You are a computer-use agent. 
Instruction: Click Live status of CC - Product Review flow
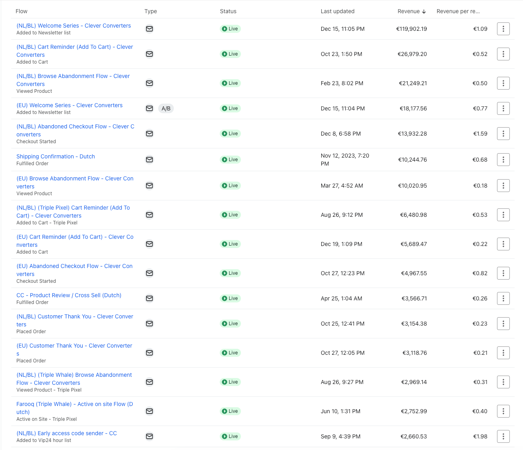coord(230,298)
